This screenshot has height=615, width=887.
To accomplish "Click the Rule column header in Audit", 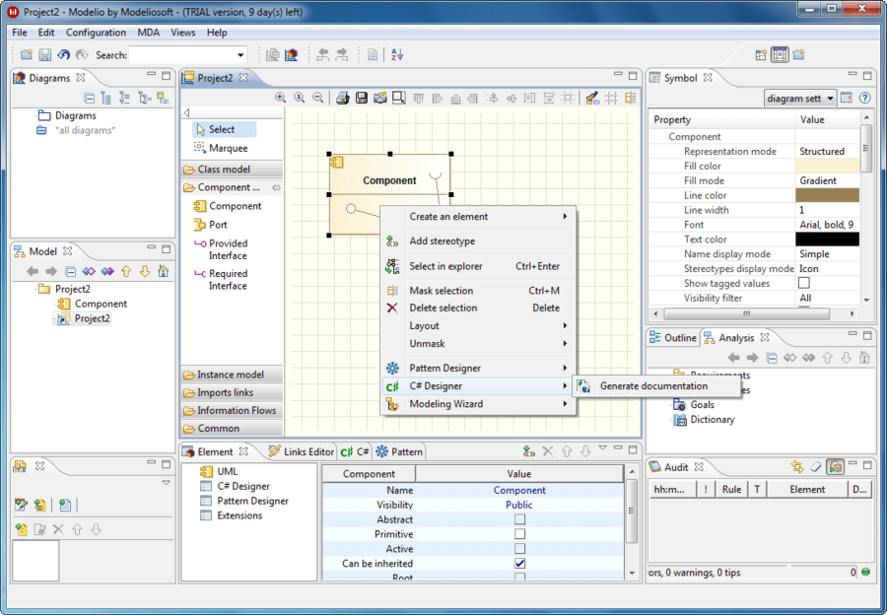I will click(x=731, y=490).
